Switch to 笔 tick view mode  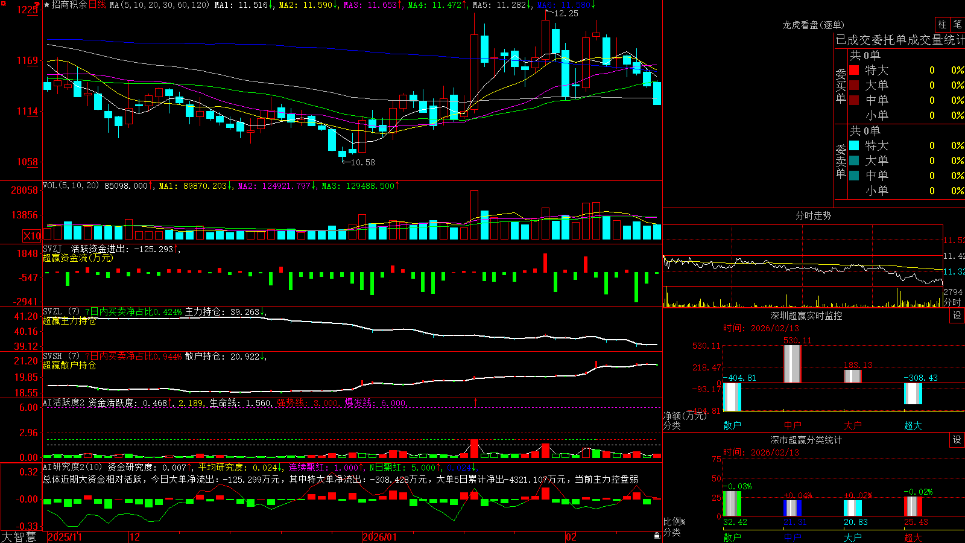pos(957,25)
